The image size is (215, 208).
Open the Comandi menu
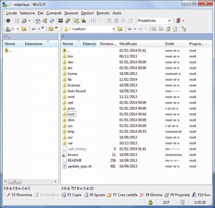click(54, 13)
